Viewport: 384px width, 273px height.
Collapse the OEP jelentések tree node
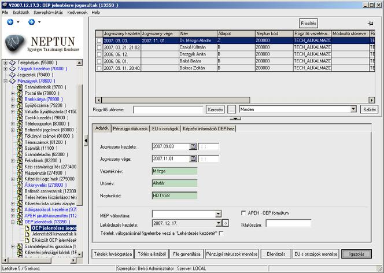tap(13, 222)
